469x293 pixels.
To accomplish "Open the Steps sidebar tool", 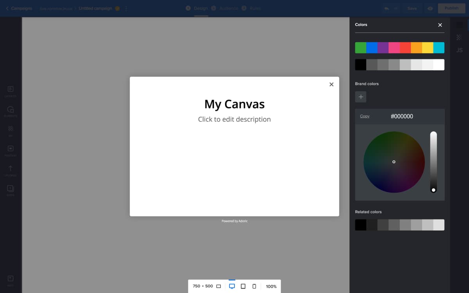I will tap(11, 190).
